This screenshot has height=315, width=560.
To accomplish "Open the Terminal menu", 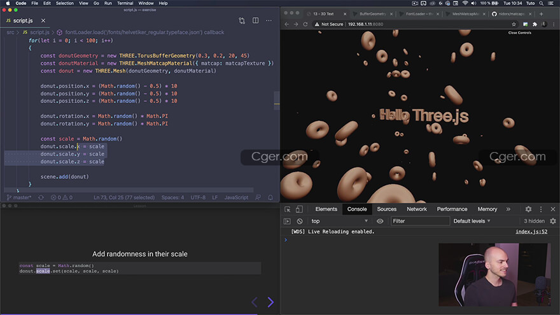I will (x=125, y=3).
